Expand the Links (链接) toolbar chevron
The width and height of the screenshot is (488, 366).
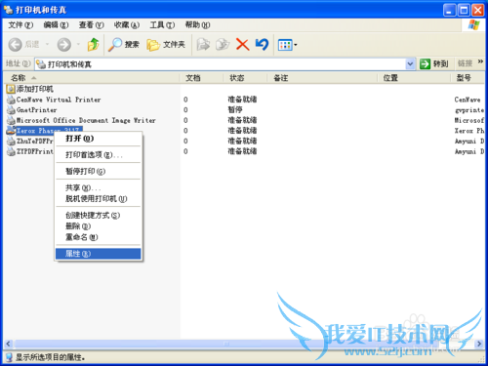[480, 61]
